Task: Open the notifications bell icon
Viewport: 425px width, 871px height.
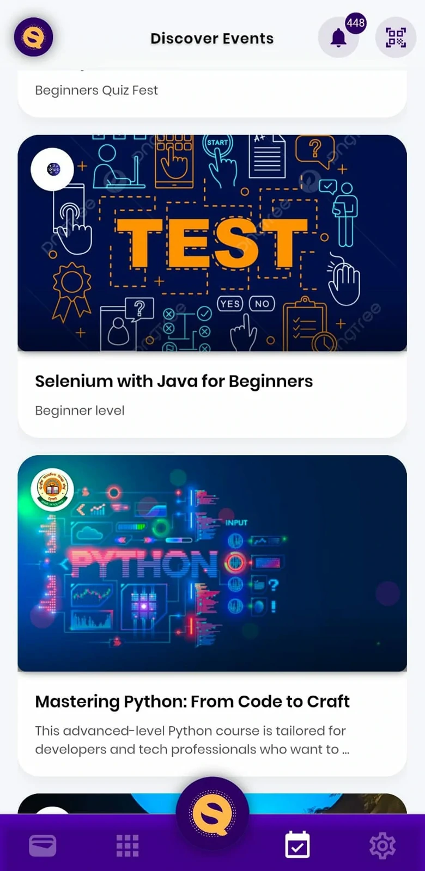Action: tap(338, 38)
